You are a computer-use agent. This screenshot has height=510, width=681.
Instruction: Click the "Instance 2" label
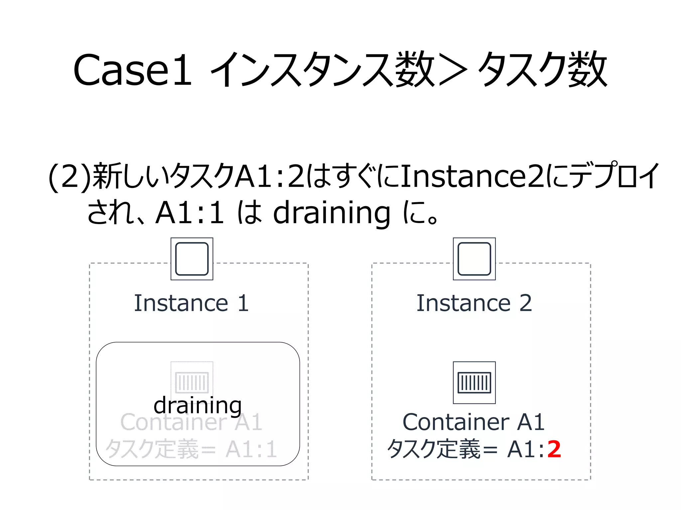coord(474,303)
